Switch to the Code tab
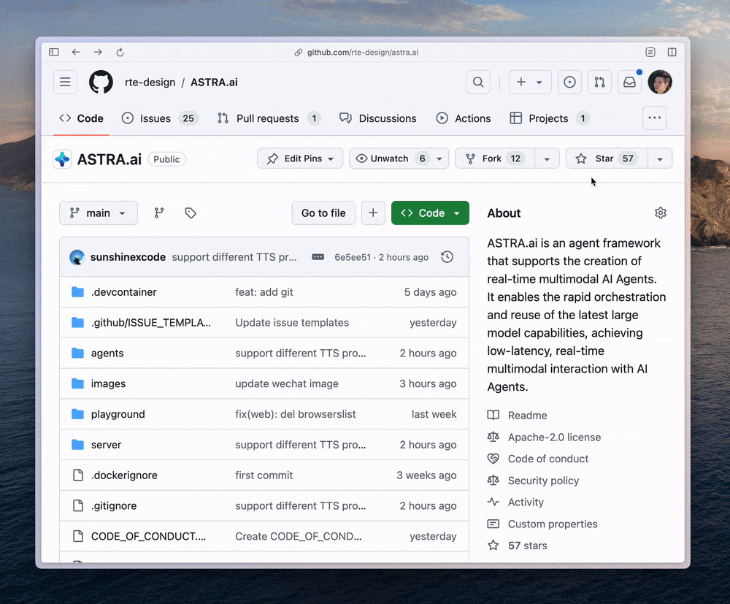The height and width of the screenshot is (604, 730). tap(82, 118)
